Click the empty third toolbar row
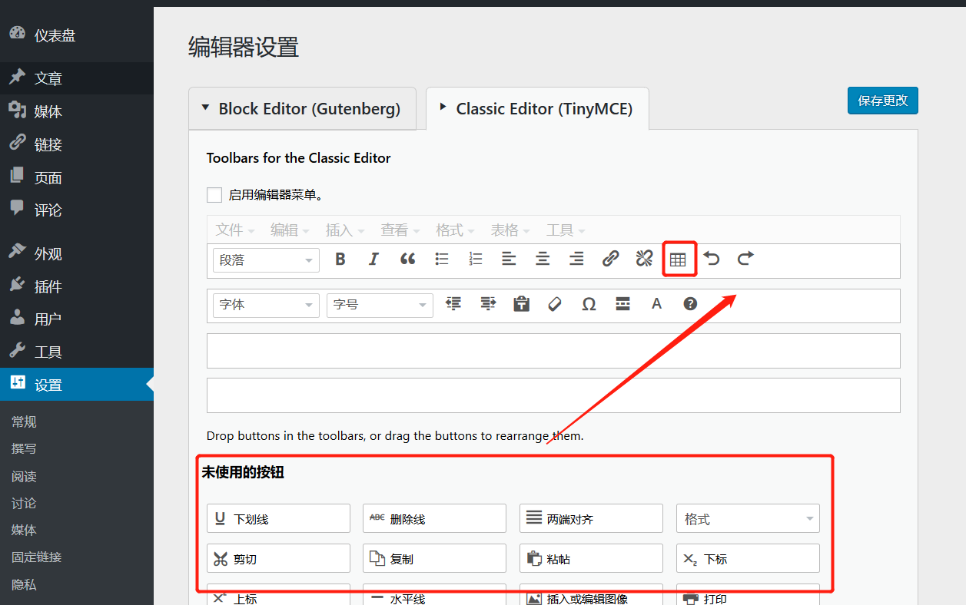This screenshot has height=605, width=966. (x=553, y=351)
